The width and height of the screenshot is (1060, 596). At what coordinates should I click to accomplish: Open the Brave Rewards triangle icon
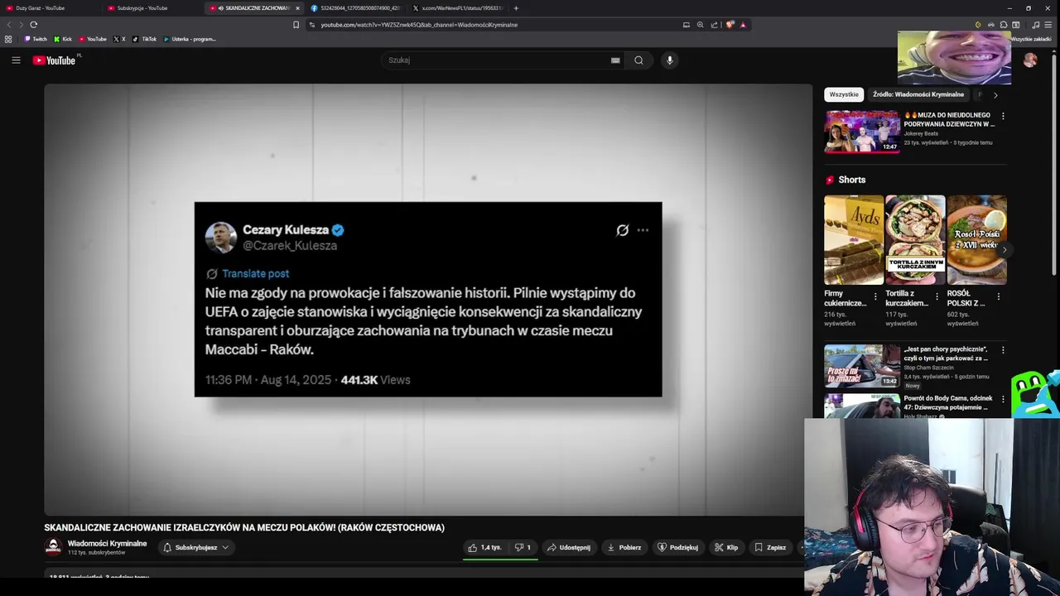[743, 25]
